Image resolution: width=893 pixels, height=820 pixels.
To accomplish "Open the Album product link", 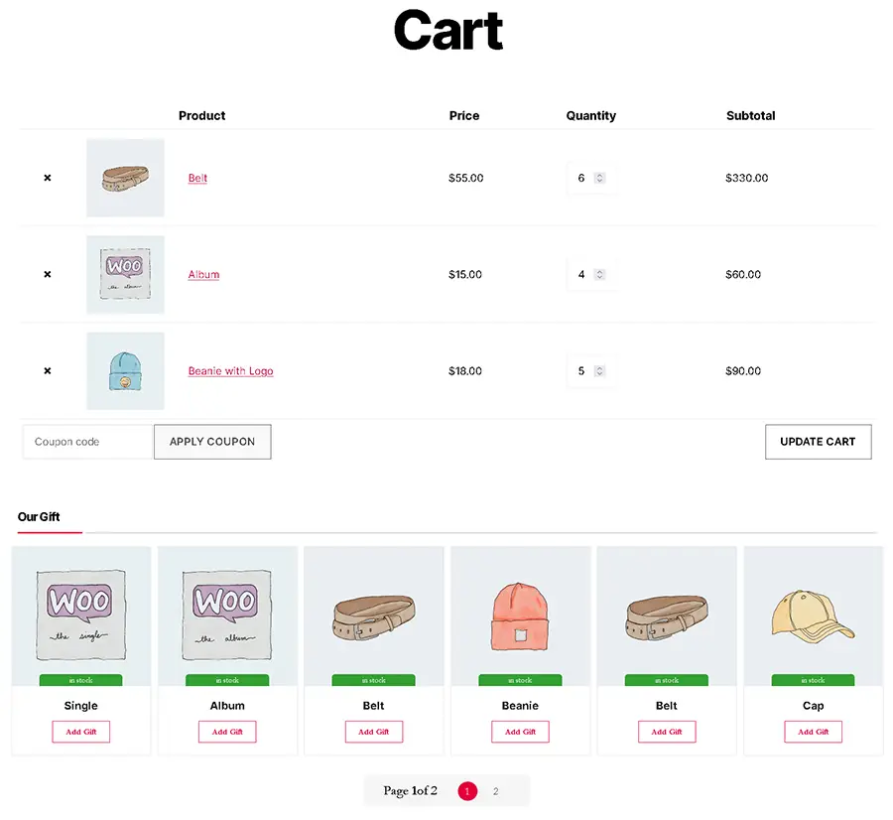I will (203, 274).
